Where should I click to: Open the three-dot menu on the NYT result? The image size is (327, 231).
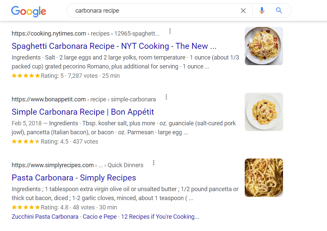click(170, 31)
